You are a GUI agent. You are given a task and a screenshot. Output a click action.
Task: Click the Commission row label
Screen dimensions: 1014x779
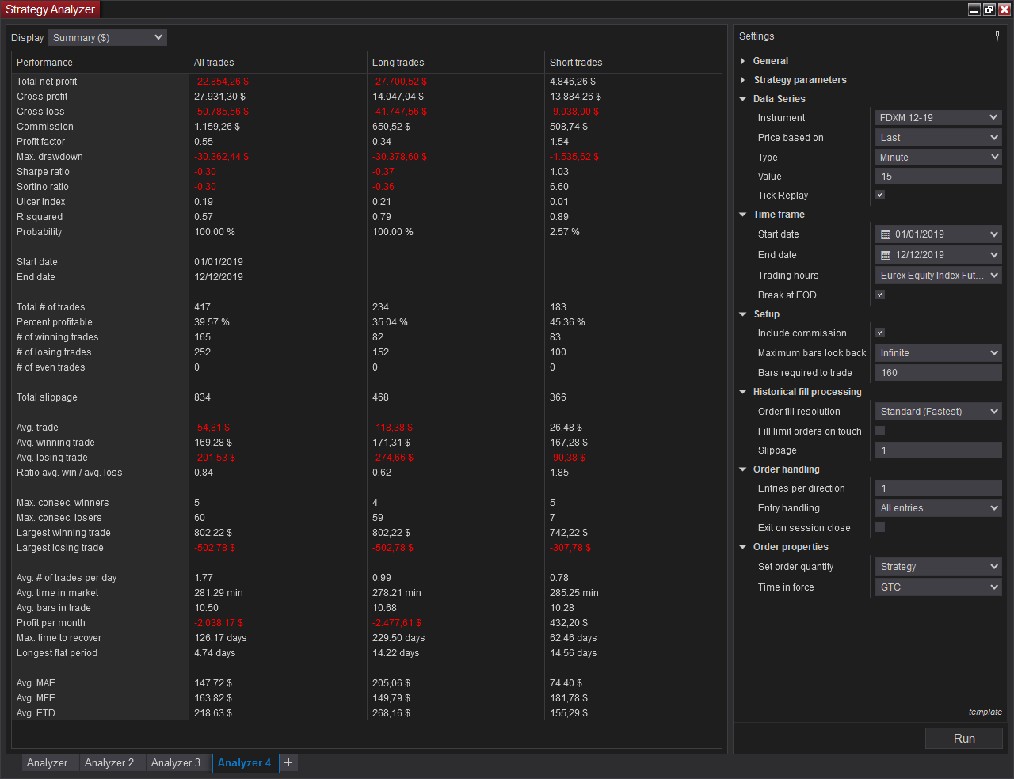(45, 127)
